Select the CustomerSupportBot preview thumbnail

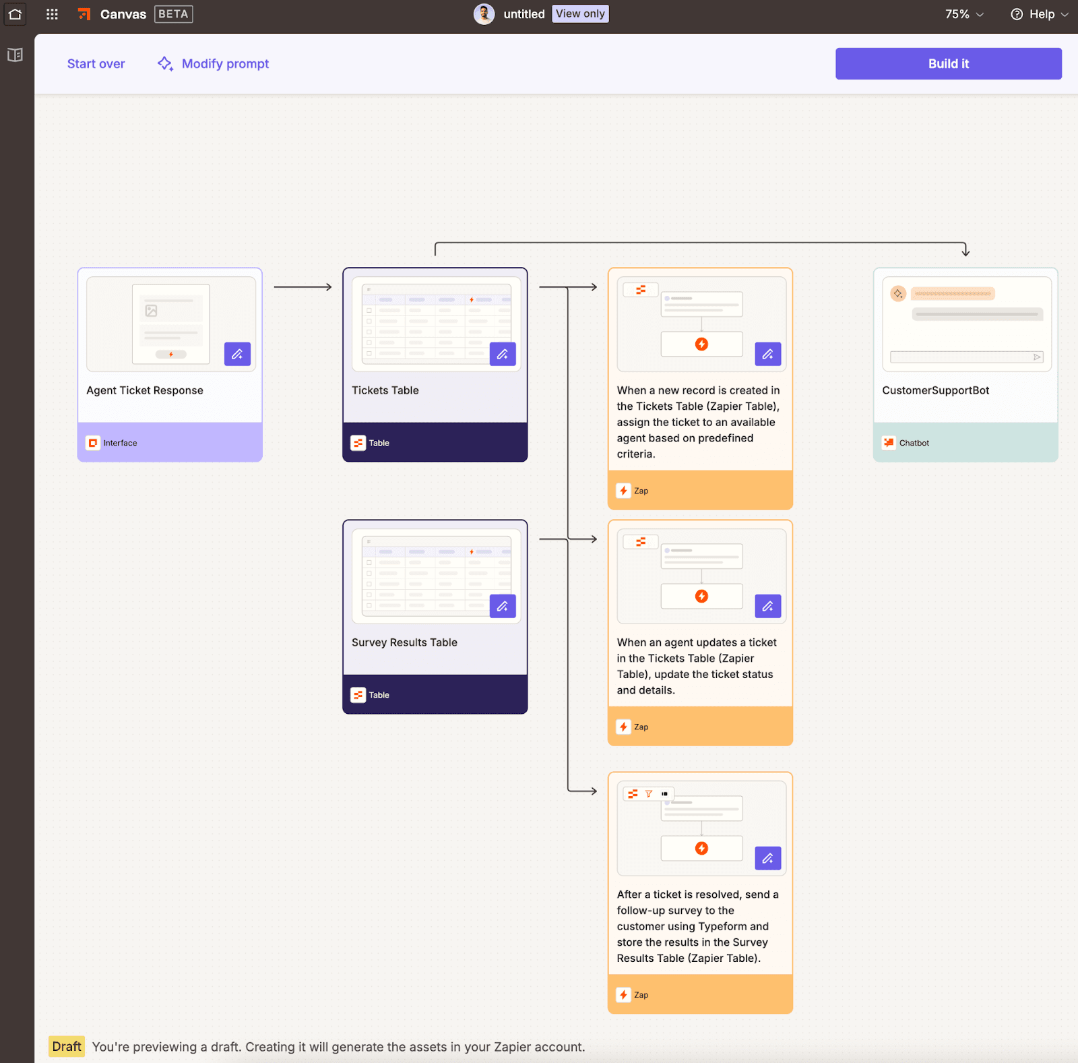tap(967, 324)
